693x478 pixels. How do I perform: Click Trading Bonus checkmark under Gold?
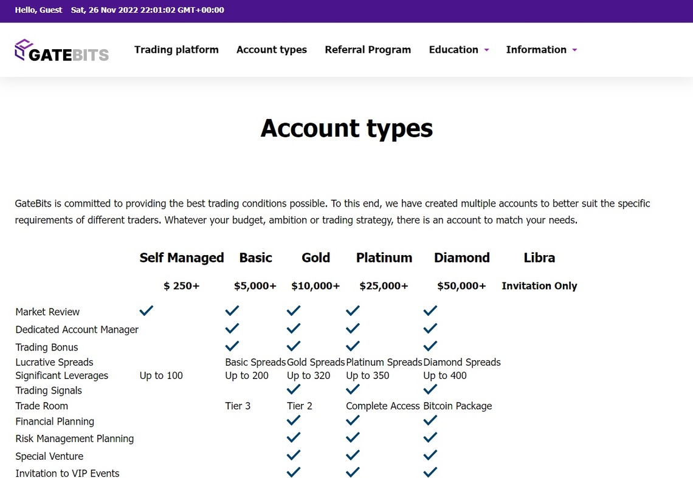coord(294,346)
